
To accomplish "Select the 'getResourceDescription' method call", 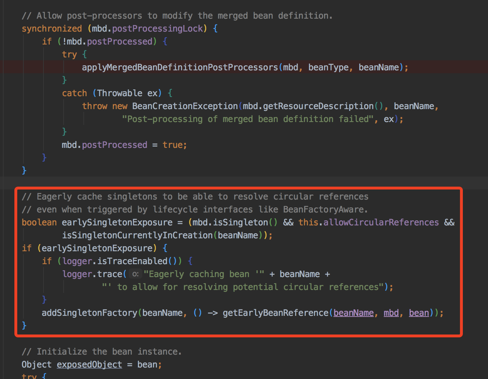I will click(x=318, y=106).
